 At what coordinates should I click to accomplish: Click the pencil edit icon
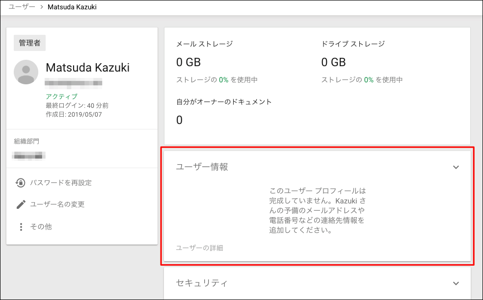pos(21,204)
